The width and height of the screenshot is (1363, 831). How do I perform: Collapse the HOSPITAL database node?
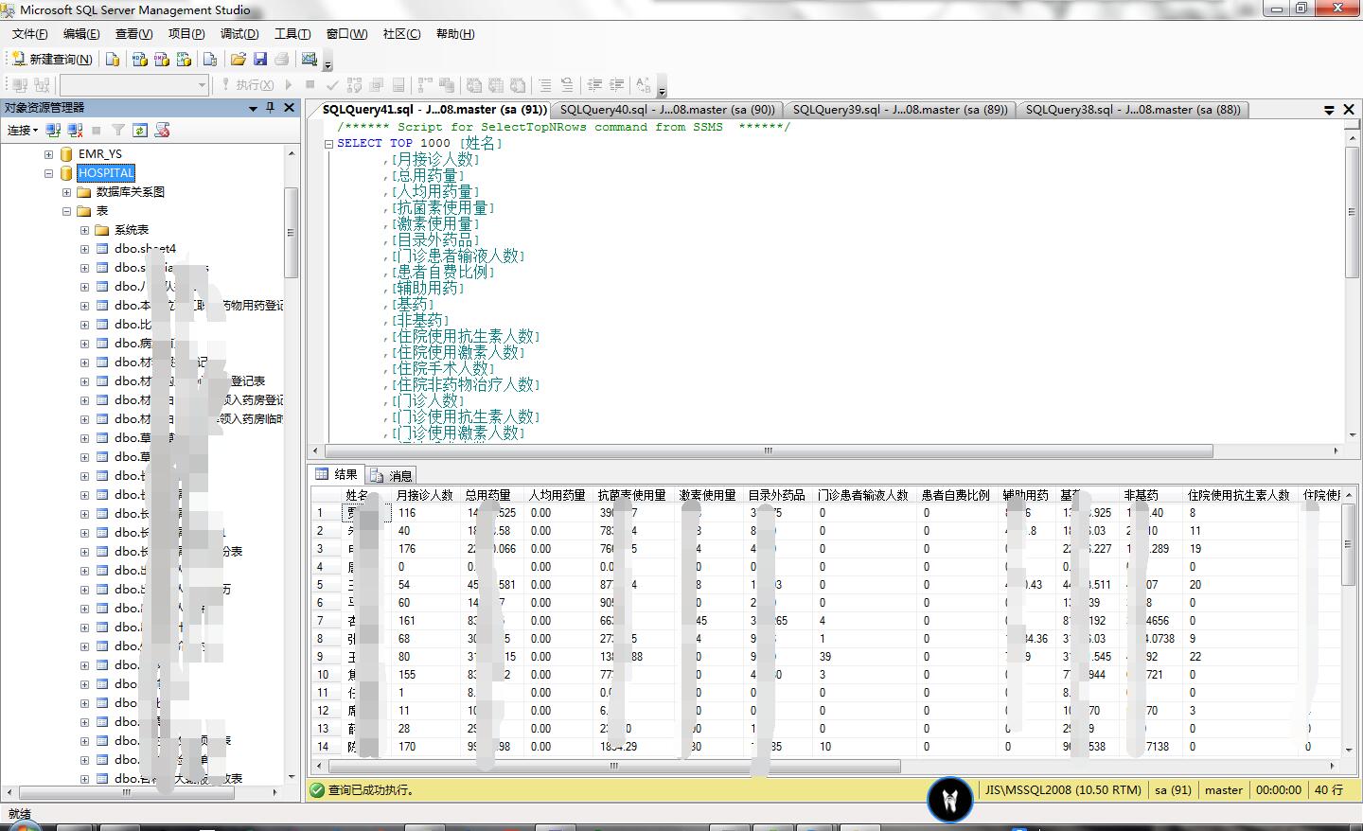[48, 173]
